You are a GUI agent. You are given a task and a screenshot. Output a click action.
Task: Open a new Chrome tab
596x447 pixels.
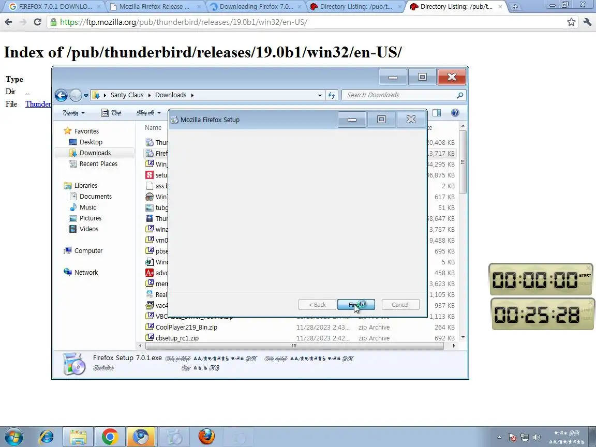click(x=515, y=6)
